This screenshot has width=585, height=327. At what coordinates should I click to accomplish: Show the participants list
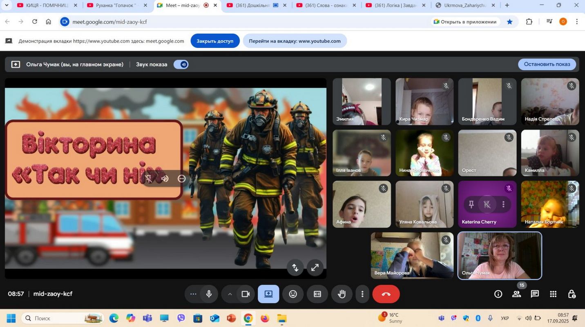(x=516, y=294)
